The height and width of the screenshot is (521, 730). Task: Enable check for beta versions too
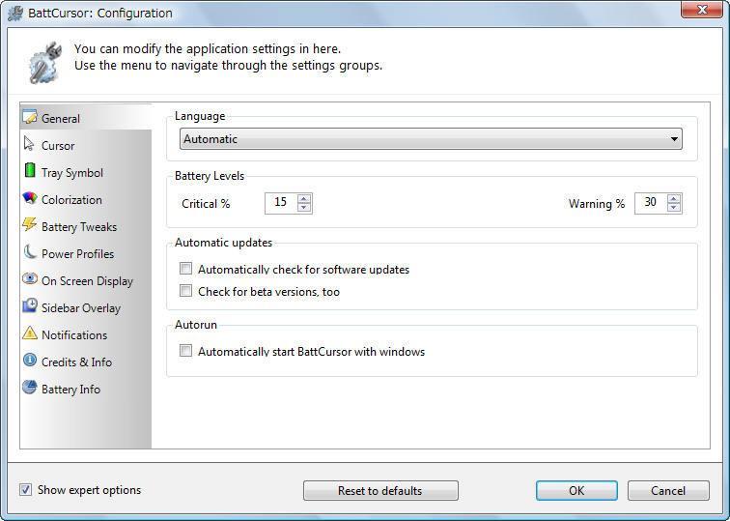pos(185,291)
